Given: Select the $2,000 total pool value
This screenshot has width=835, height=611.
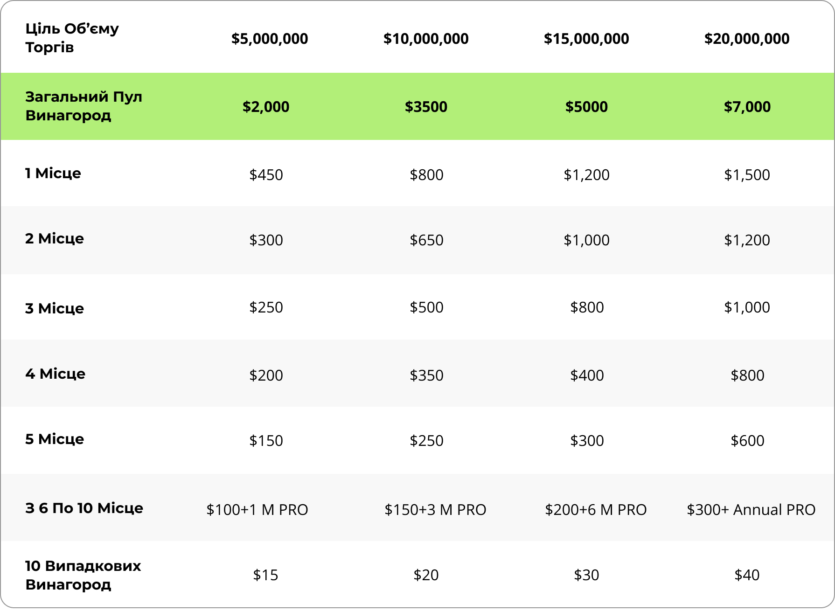Looking at the screenshot, I should point(266,107).
